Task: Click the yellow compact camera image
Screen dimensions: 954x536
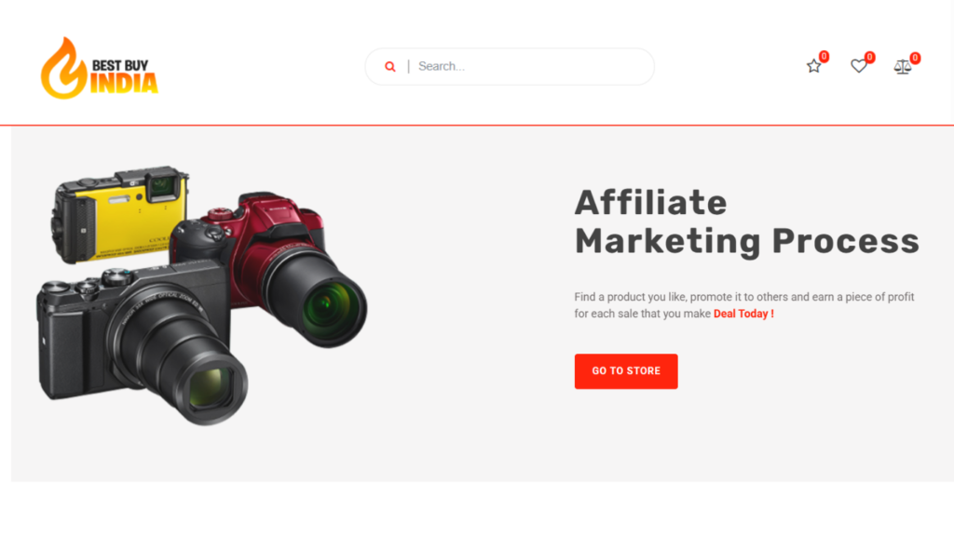Action: click(118, 213)
